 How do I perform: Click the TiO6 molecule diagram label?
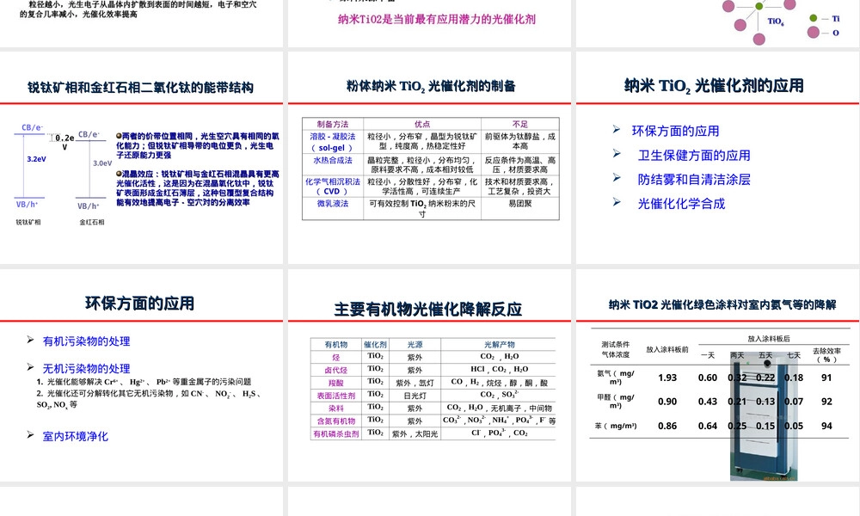coord(776,21)
